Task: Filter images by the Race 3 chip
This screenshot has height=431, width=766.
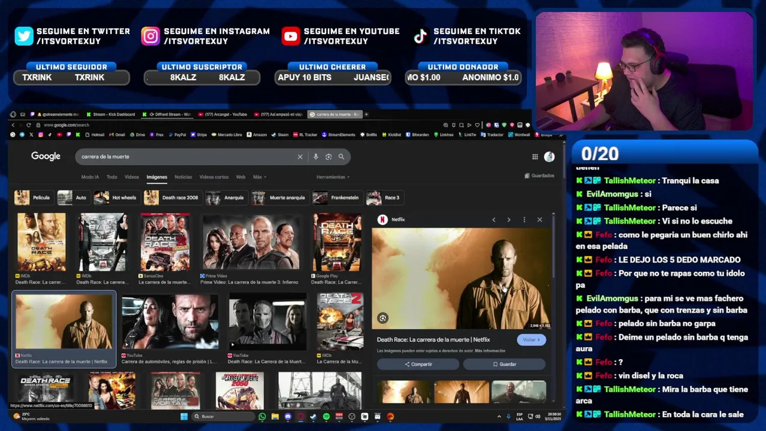Action: pyautogui.click(x=384, y=198)
